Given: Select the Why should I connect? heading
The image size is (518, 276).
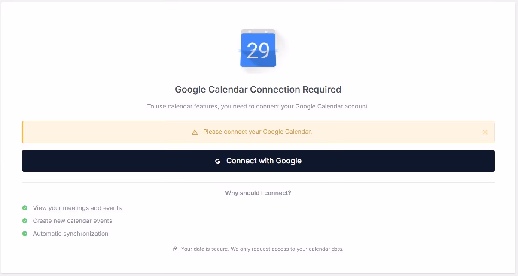Looking at the screenshot, I should (258, 193).
